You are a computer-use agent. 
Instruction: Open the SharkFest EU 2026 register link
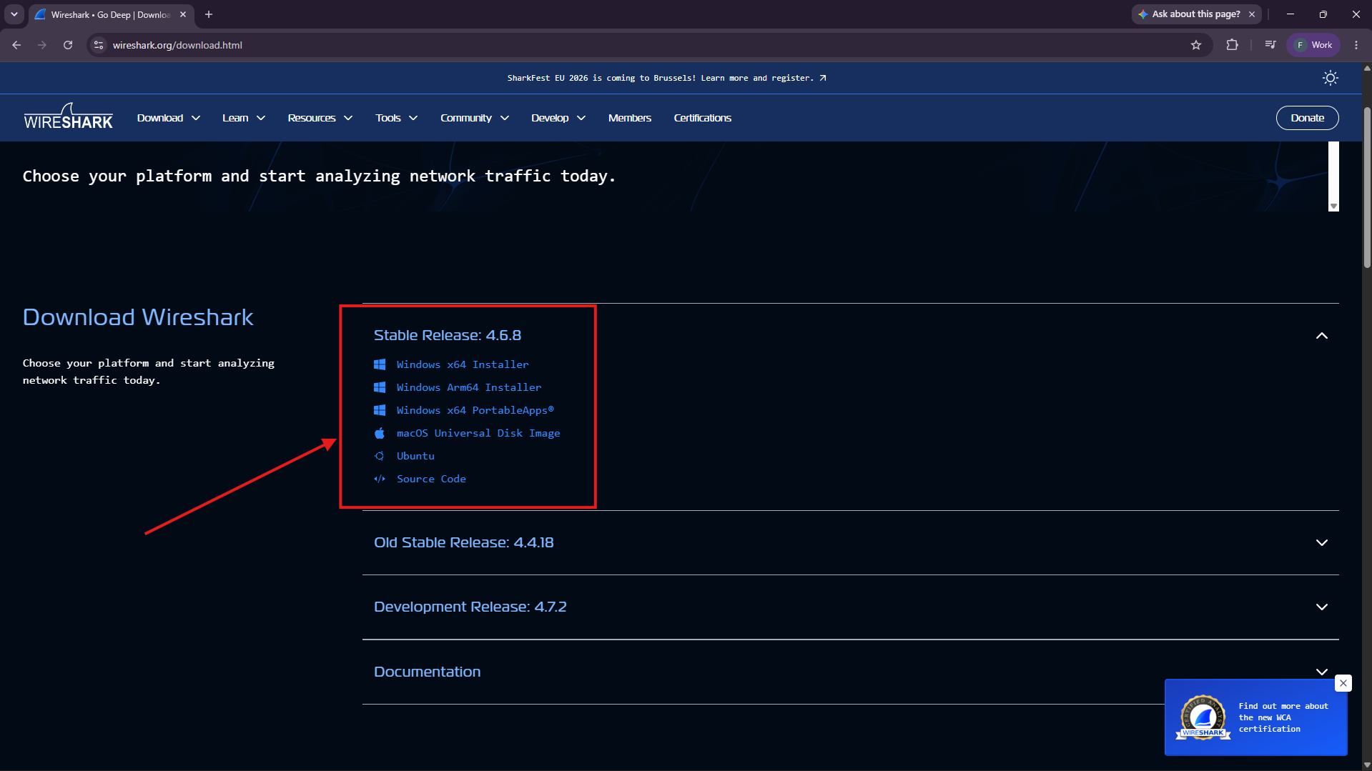[666, 78]
